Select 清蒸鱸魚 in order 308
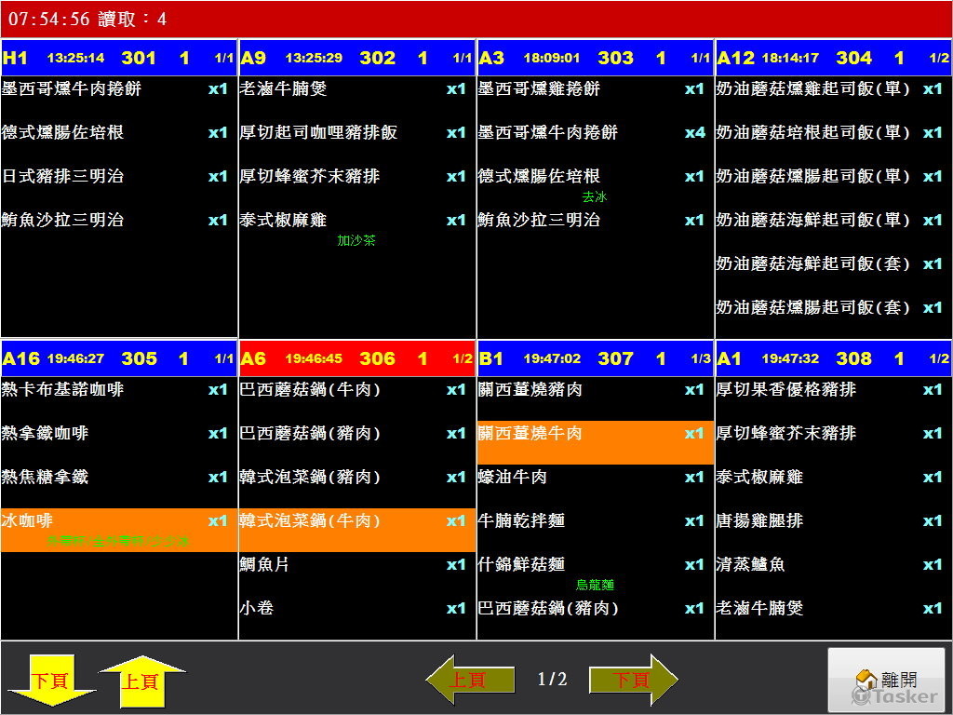Viewport: 953px width, 715px height. tap(834, 564)
